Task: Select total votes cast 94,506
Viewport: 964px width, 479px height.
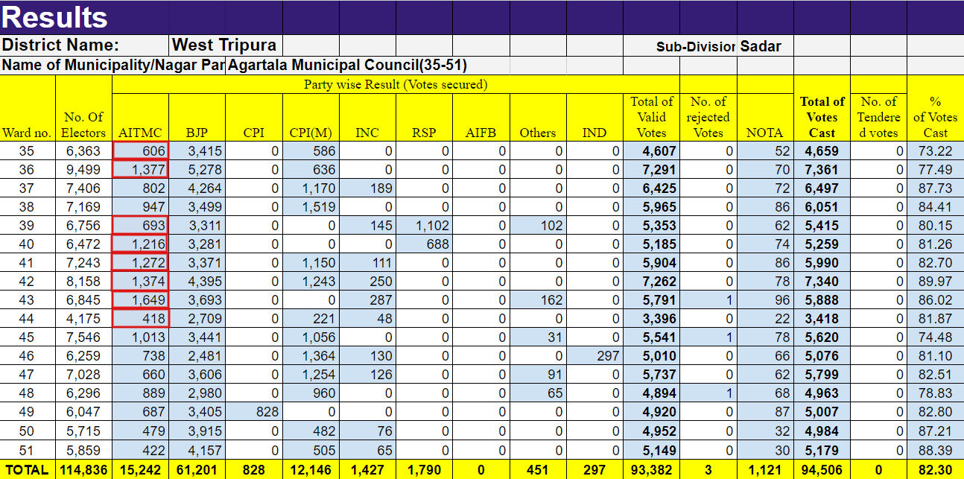Action: (822, 469)
